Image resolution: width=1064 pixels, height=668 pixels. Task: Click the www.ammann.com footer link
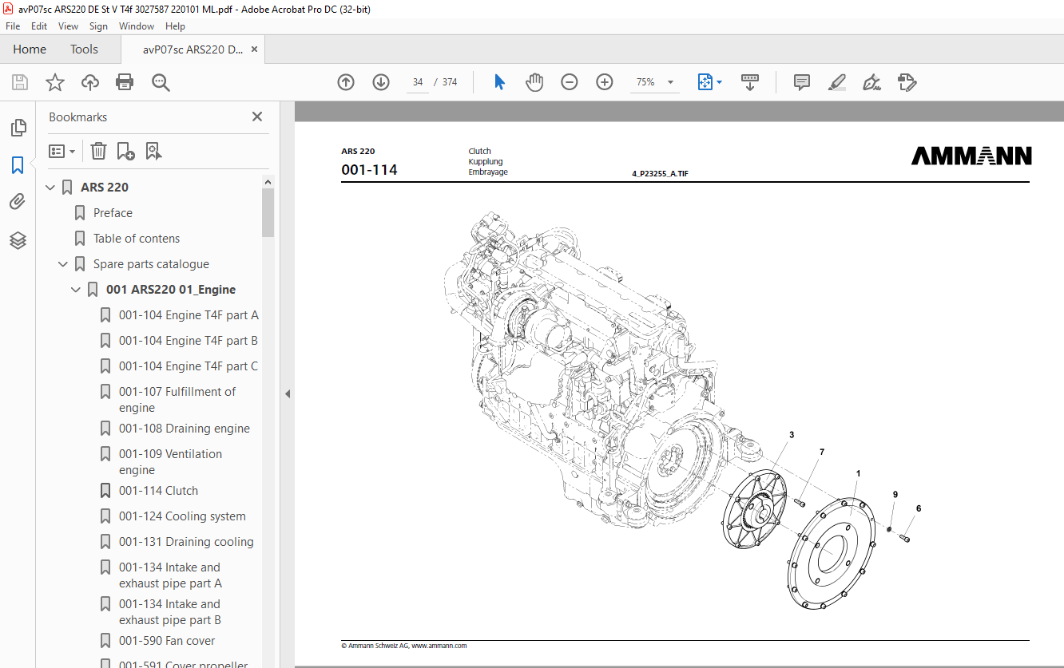tap(439, 646)
